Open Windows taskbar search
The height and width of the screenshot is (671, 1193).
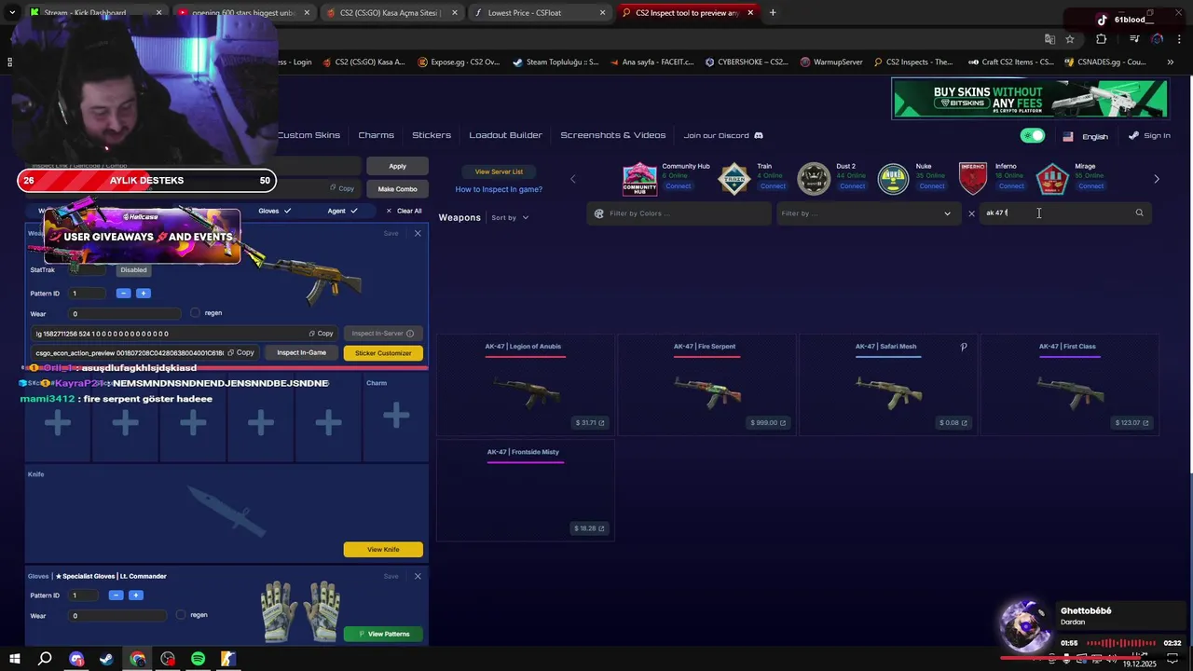point(45,659)
